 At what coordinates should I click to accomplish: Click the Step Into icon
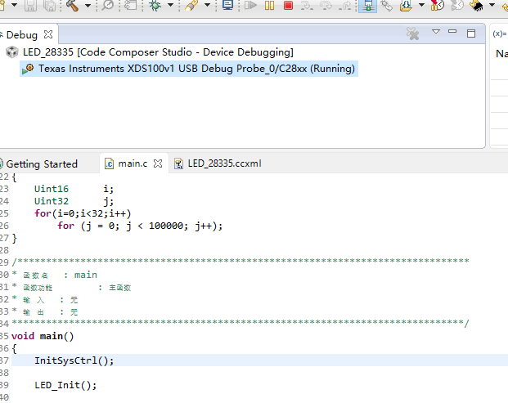click(307, 5)
